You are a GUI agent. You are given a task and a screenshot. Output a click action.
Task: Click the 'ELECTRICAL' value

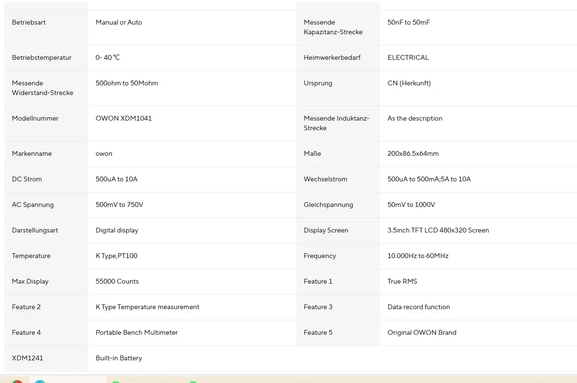408,57
